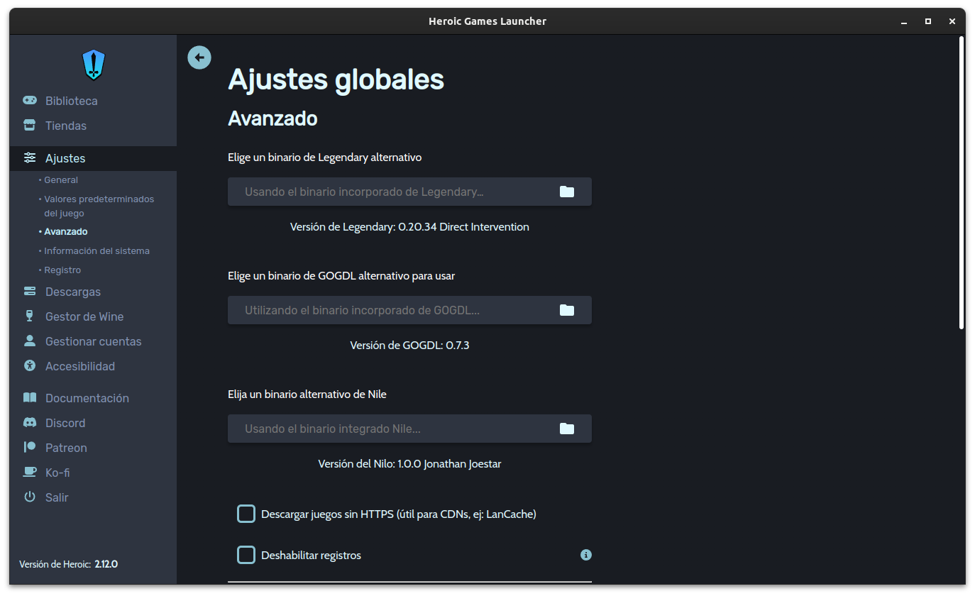Open the Discord link
The image size is (975, 596).
click(65, 423)
